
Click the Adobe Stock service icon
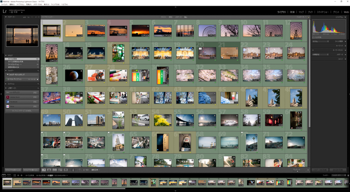point(7,97)
